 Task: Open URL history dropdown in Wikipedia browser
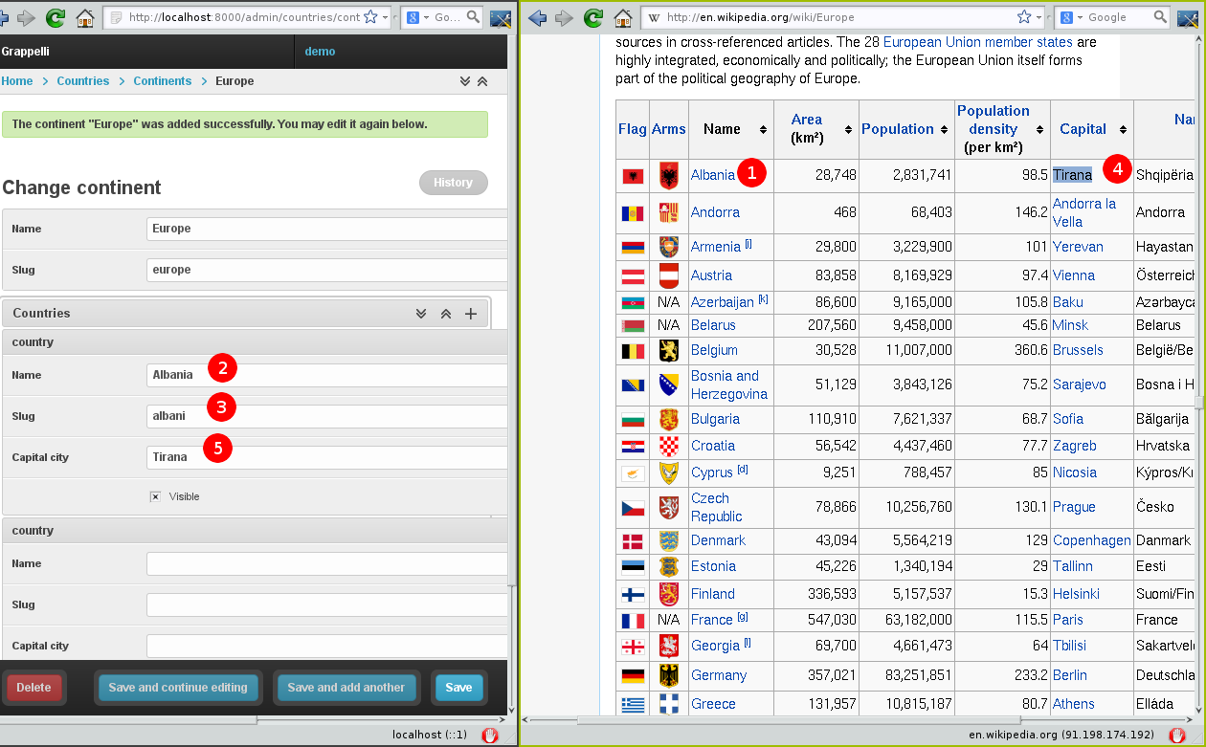point(1040,17)
